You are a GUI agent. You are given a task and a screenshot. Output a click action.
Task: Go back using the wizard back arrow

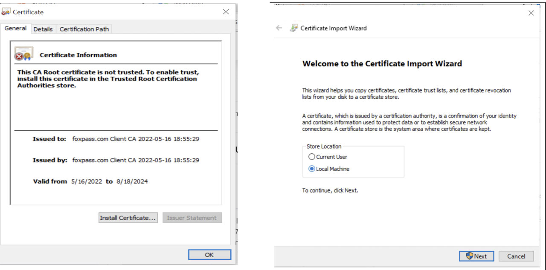(x=279, y=28)
